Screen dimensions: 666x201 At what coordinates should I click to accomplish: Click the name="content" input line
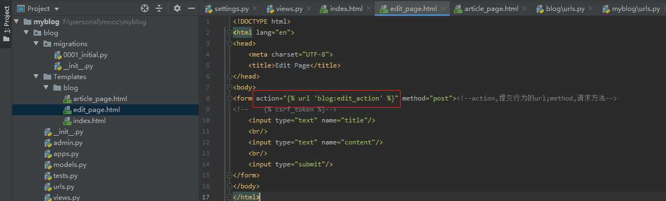click(315, 142)
